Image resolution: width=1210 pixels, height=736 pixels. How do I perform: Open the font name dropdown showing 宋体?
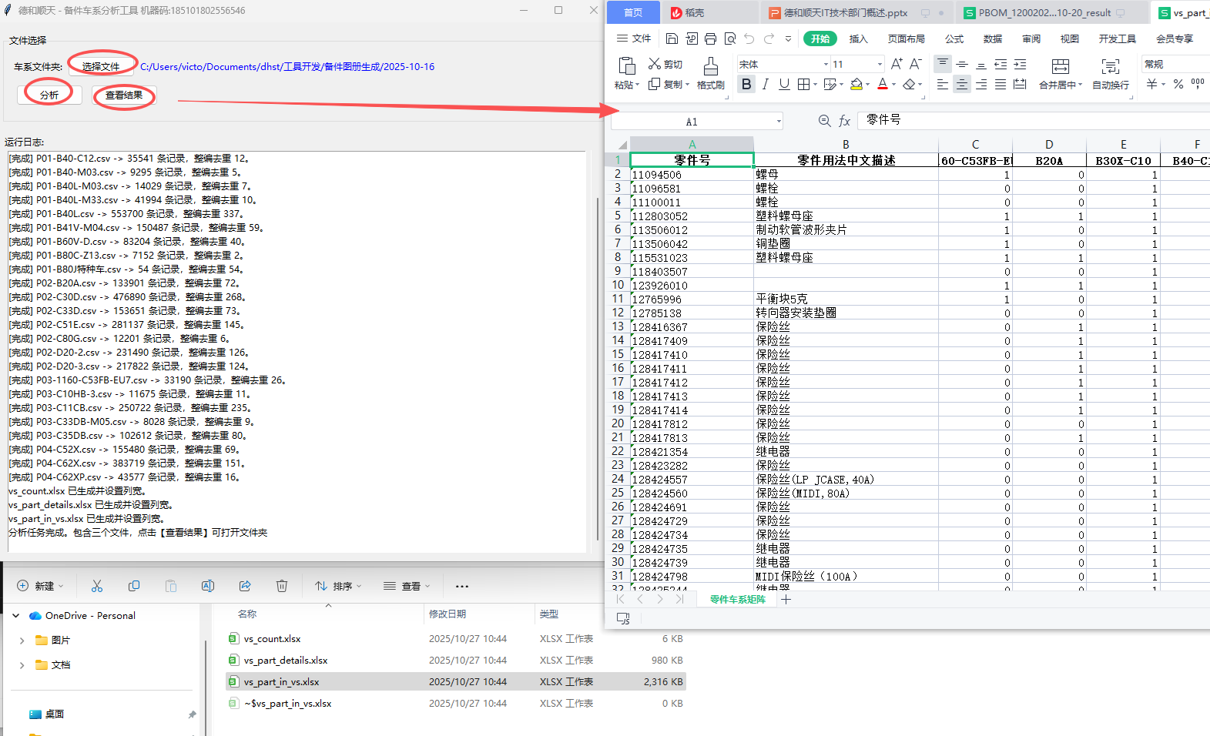[x=826, y=65]
